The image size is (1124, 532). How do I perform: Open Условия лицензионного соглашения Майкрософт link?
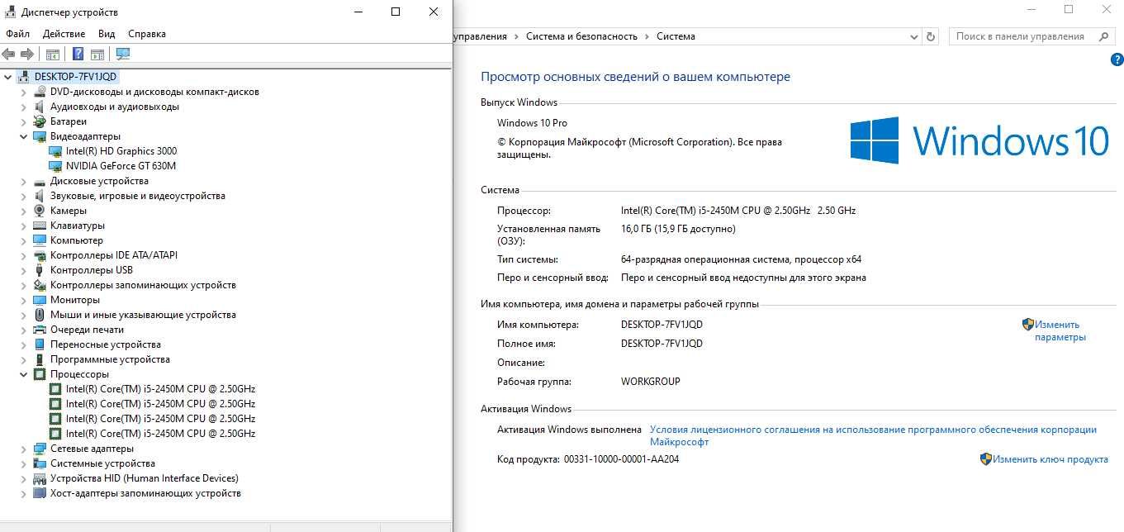[873, 435]
